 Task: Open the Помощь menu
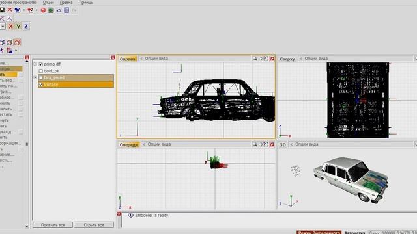(x=86, y=3)
